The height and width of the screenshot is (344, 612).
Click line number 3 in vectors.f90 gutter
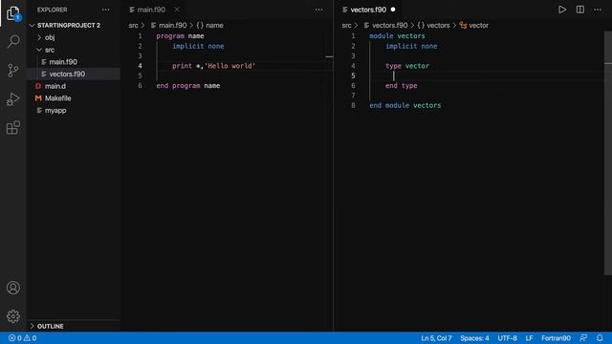coord(353,55)
